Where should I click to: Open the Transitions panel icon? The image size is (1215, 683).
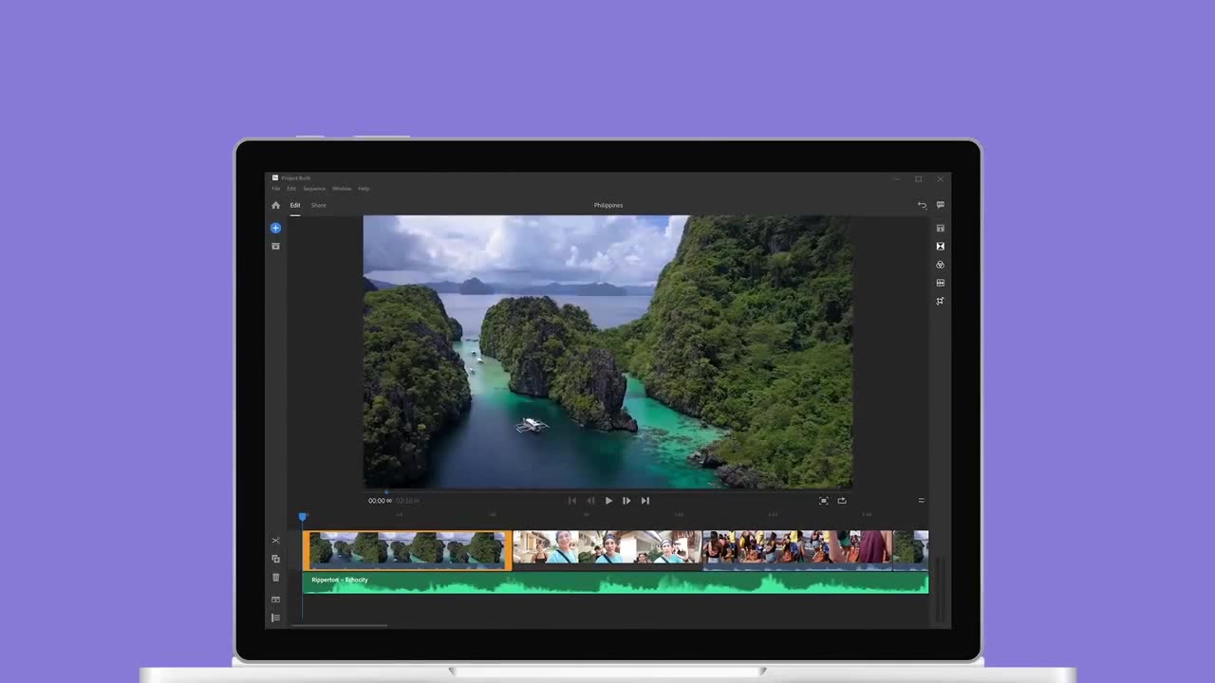[940, 247]
